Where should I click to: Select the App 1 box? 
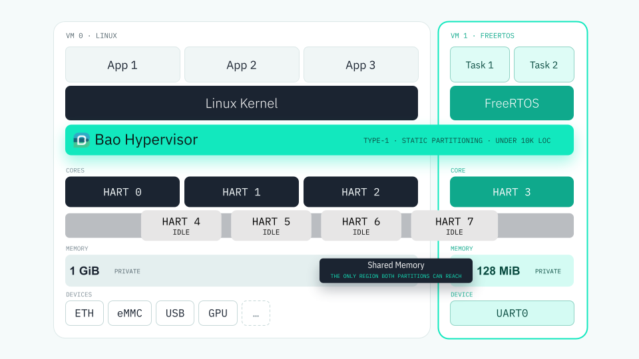(x=122, y=64)
